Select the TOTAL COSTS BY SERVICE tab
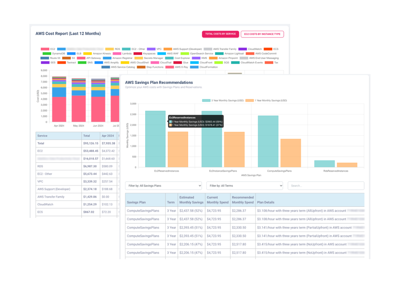This screenshot has height=289, width=409. [220, 34]
